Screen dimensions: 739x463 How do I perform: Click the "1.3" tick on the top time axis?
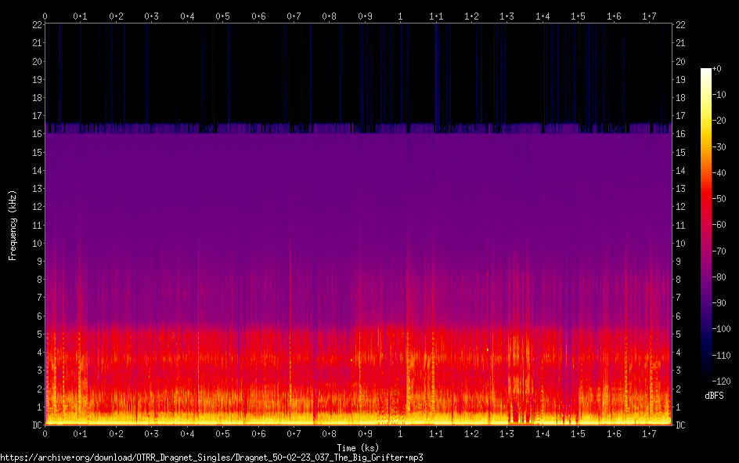click(x=507, y=16)
